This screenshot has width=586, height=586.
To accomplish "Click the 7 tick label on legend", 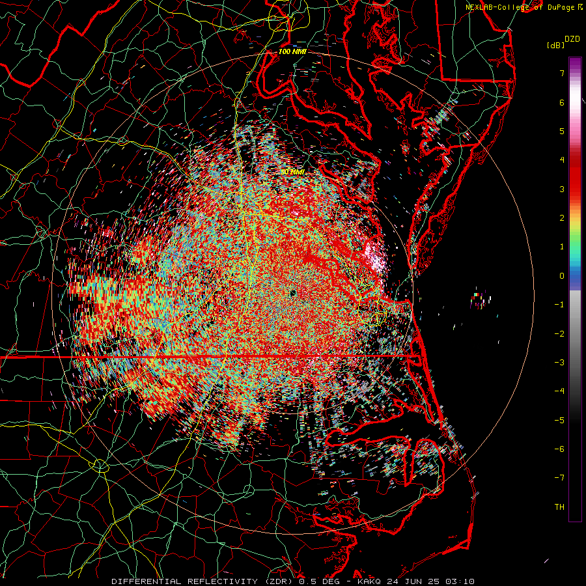I will click(x=562, y=73).
